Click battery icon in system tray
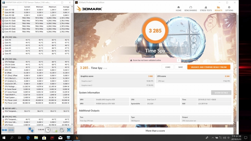 tap(216, 138)
